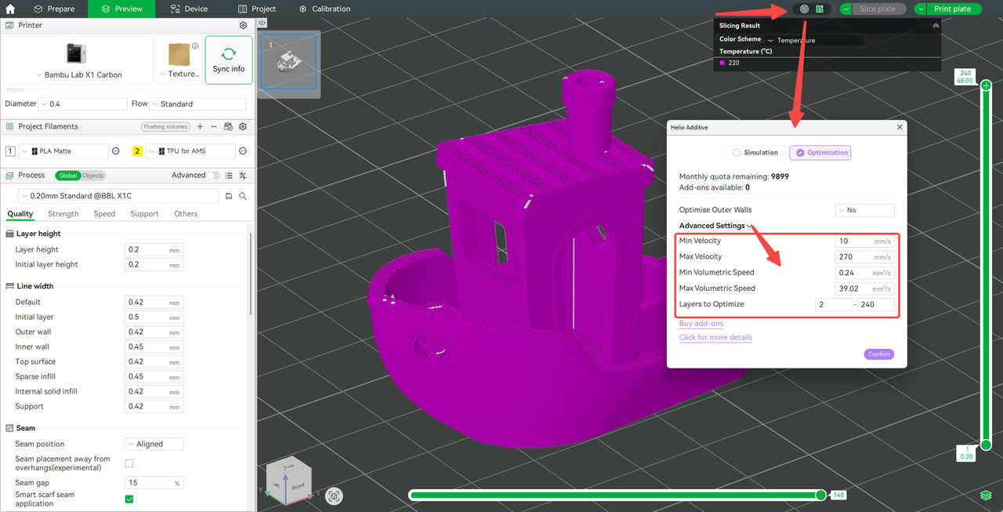Open the Optimise Outer Walls dropdown
This screenshot has width=1003, height=512.
point(864,210)
